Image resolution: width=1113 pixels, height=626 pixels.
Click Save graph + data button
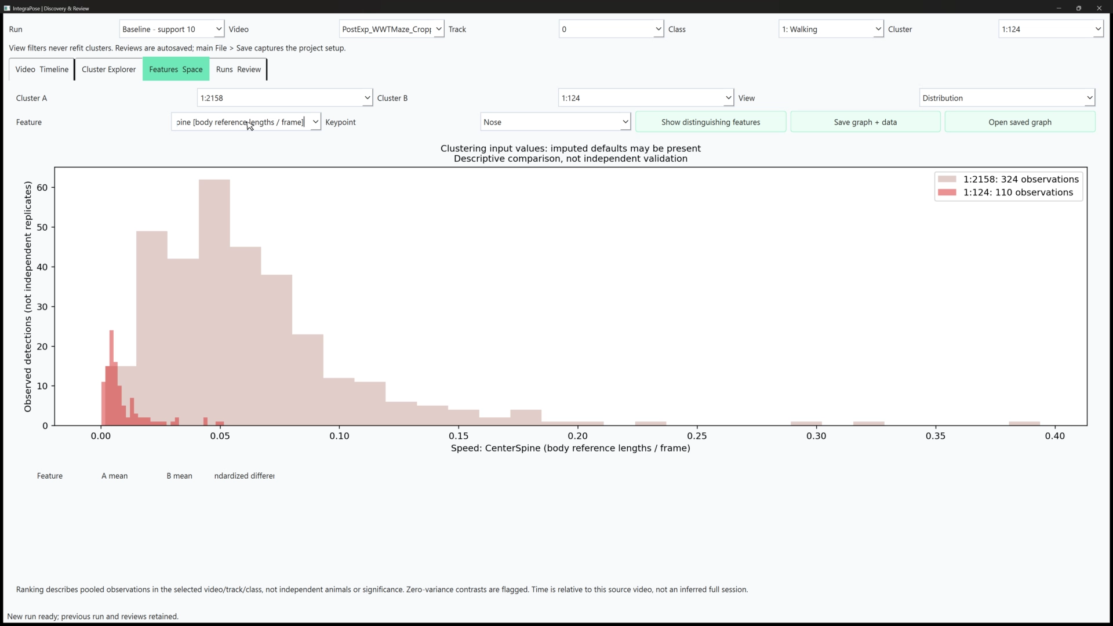coord(865,122)
